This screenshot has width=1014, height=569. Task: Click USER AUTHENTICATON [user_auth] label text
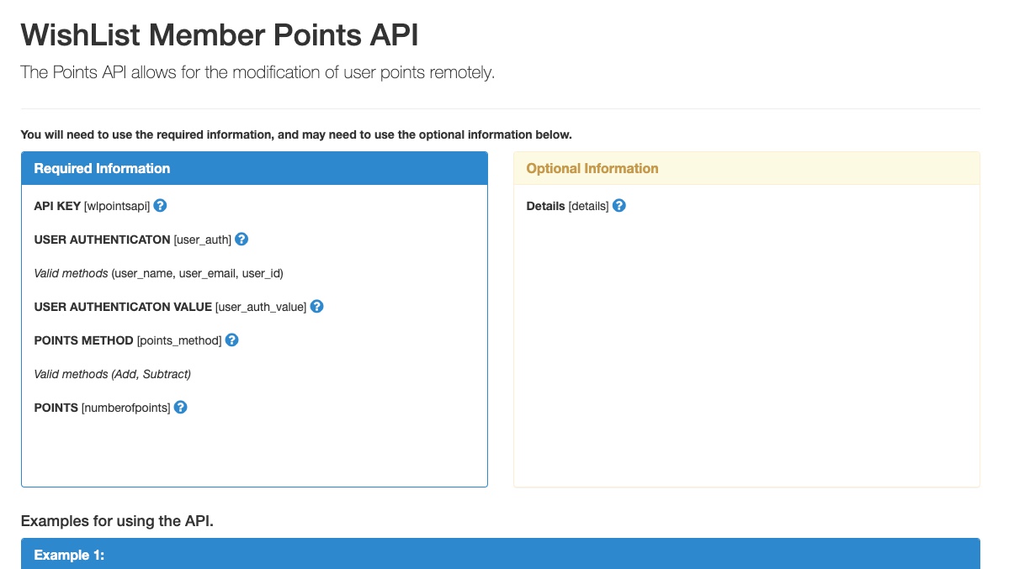point(132,240)
